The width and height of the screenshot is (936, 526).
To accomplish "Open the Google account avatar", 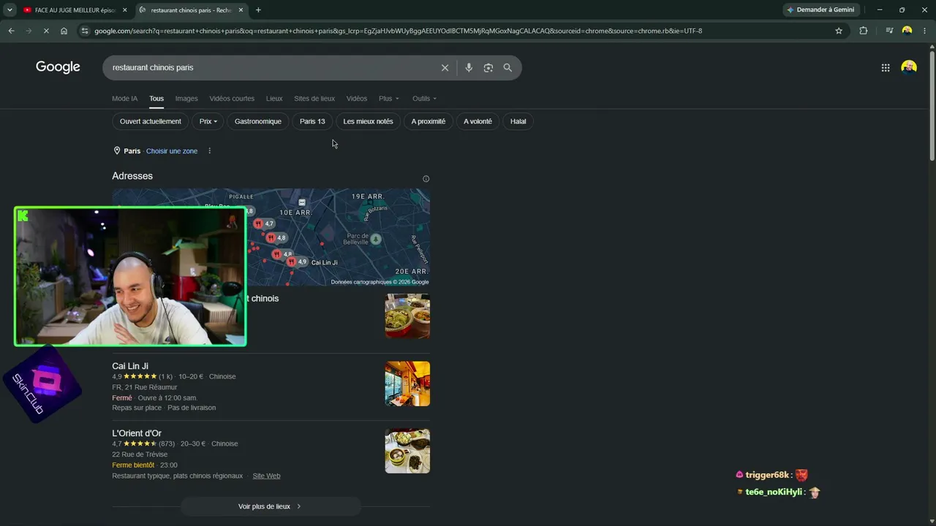I will [909, 68].
